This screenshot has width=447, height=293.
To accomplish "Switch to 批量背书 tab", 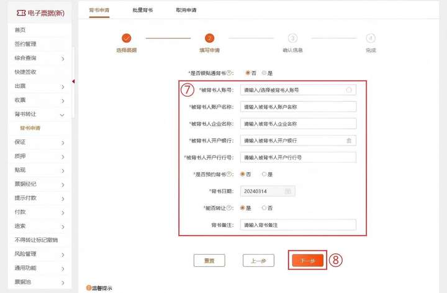I will [x=143, y=11].
